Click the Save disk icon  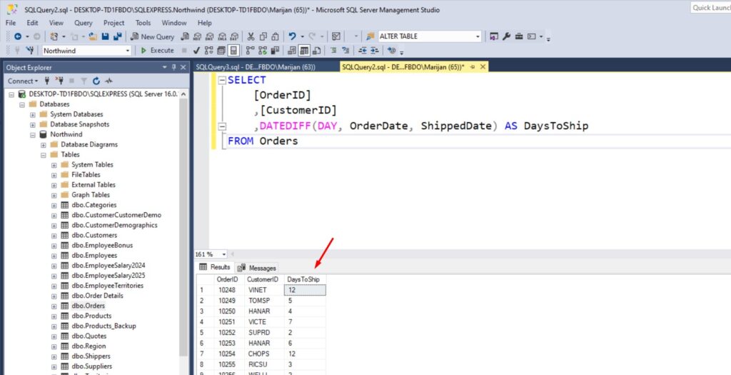click(x=106, y=36)
